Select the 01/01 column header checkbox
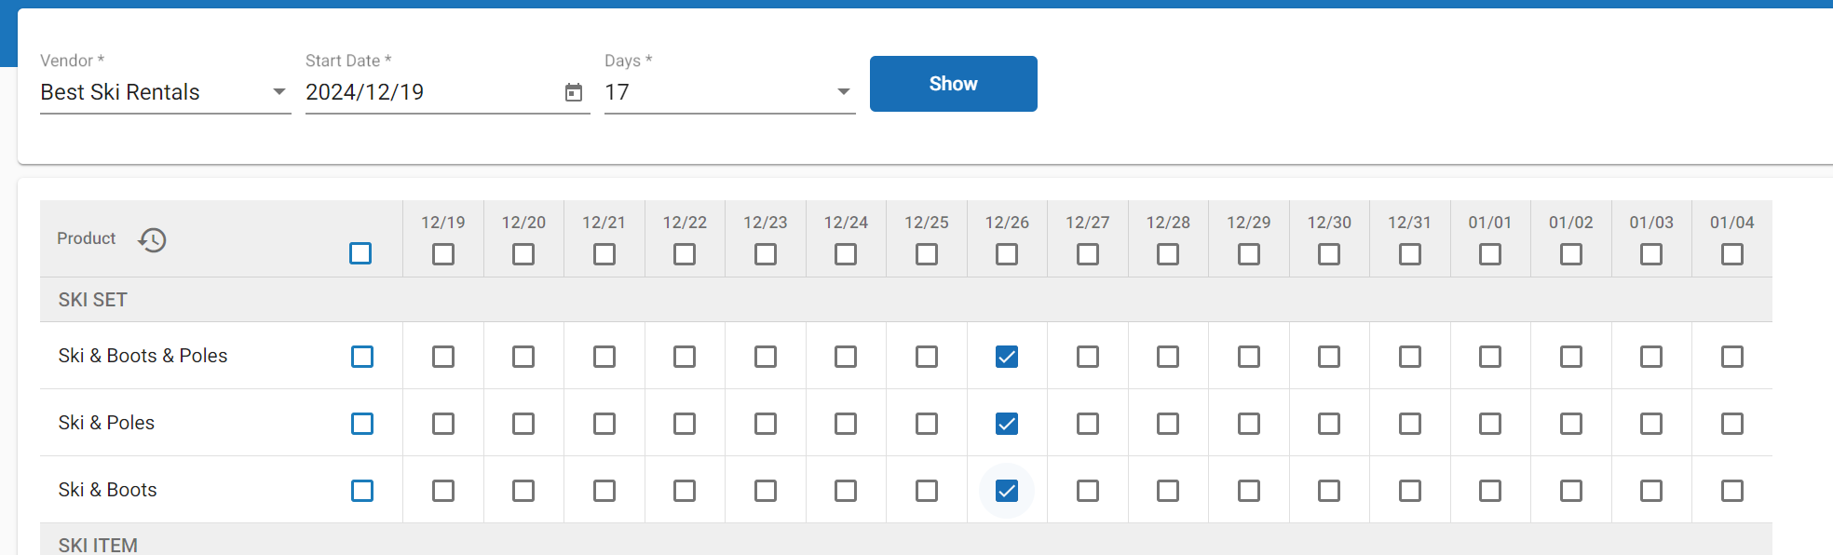Screen dimensions: 1833x555 tap(1490, 254)
